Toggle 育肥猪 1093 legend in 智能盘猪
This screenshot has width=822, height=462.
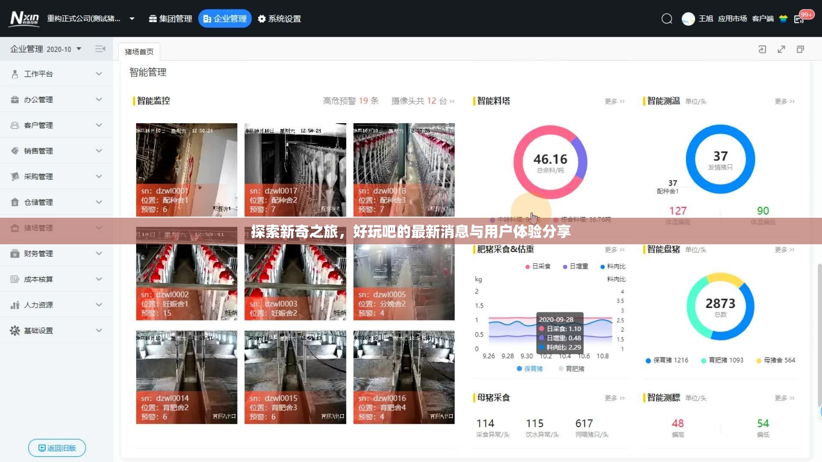722,360
